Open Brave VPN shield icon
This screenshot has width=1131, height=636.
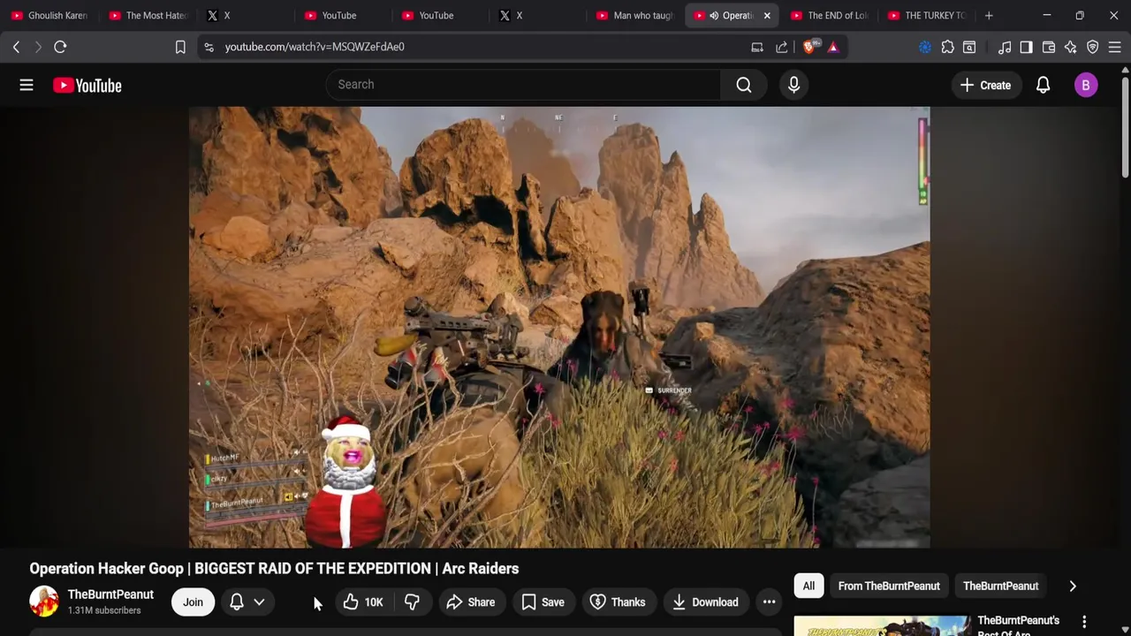[1093, 47]
